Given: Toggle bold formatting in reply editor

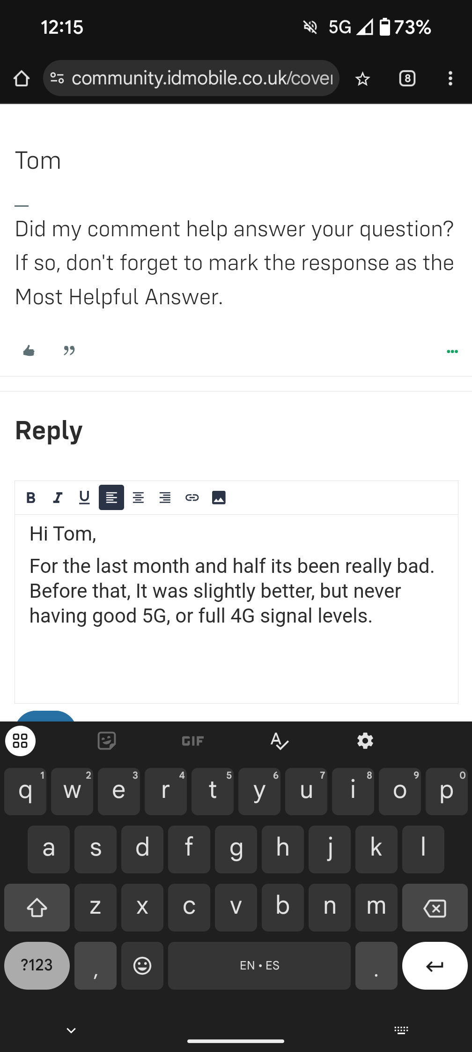Looking at the screenshot, I should (x=31, y=497).
